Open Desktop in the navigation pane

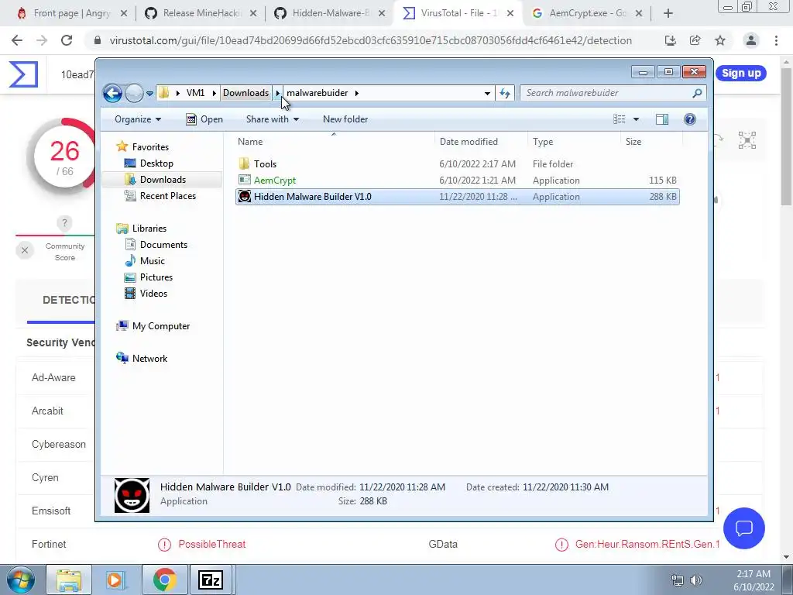pyautogui.click(x=156, y=163)
